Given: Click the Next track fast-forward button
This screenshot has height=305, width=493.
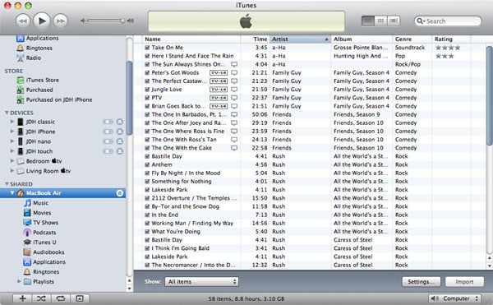Looking at the screenshot, I should [x=60, y=21].
